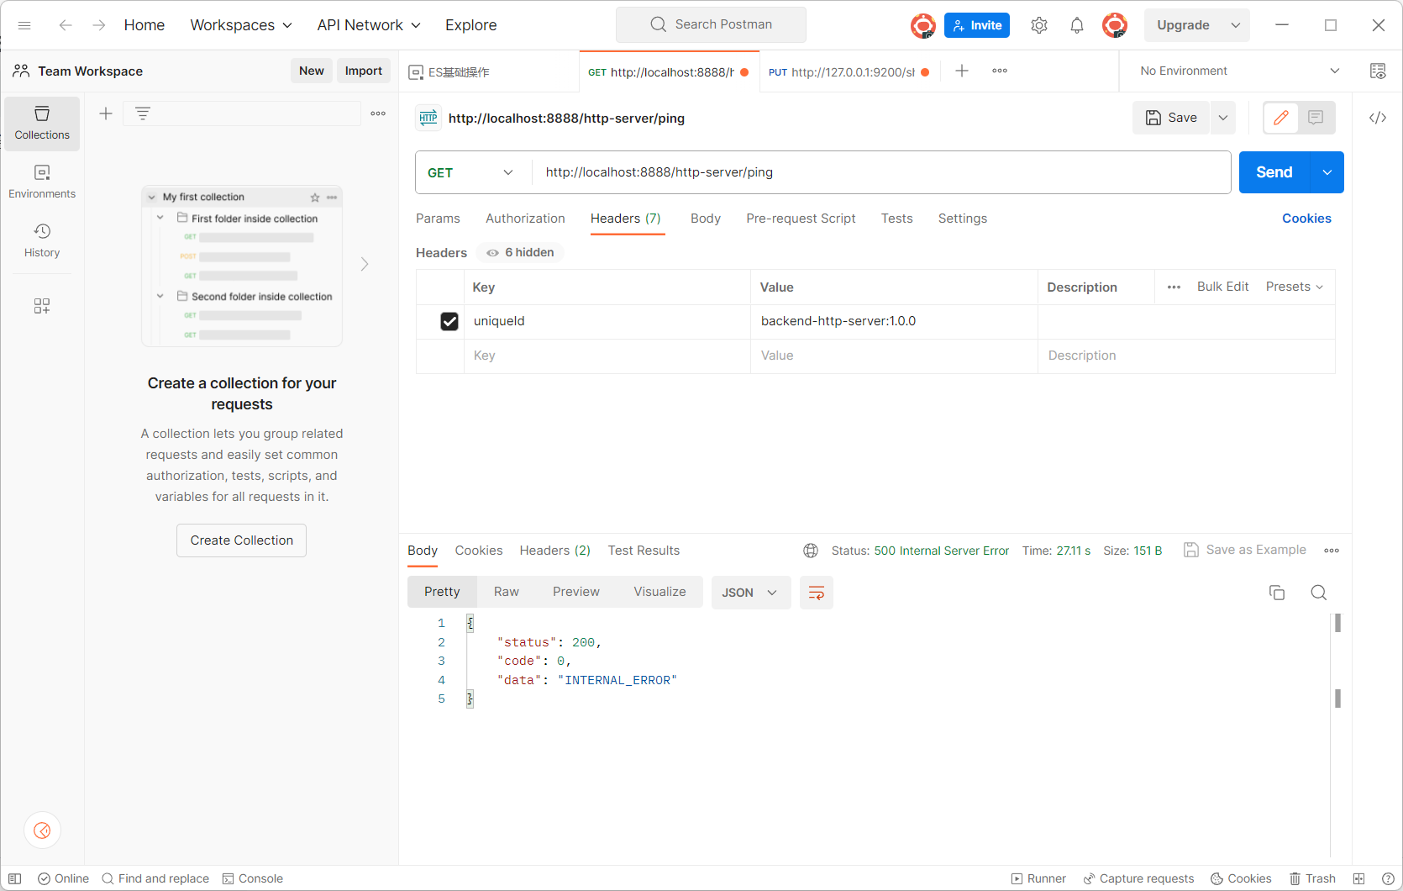The width and height of the screenshot is (1403, 891).
Task: Open the Environments sidebar tab
Action: coord(42,182)
